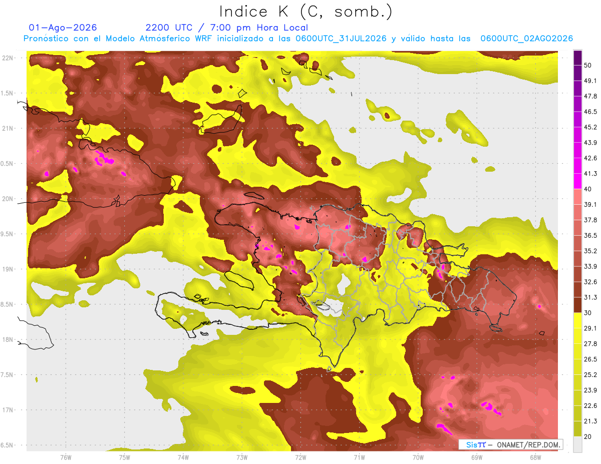Click the colorbar value 26.5
The image size is (601, 464).
pos(590,359)
